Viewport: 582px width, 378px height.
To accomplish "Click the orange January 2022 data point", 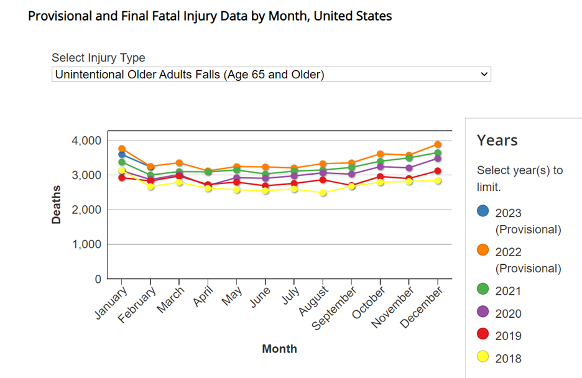I will (122, 149).
